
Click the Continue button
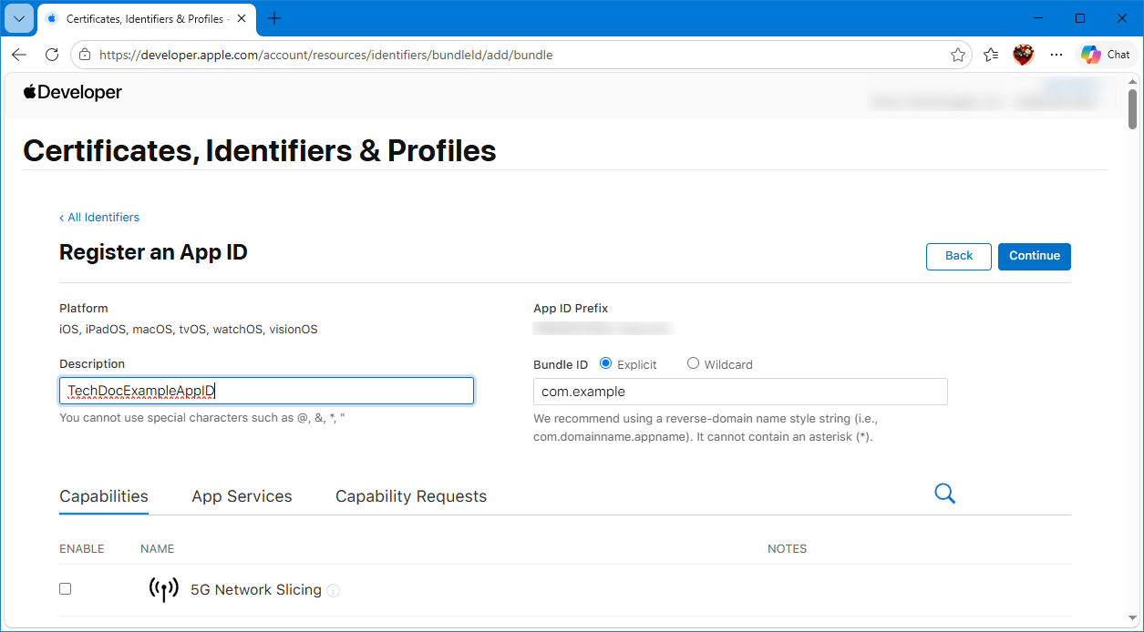click(1035, 256)
